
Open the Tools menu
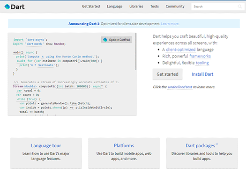click(154, 7)
